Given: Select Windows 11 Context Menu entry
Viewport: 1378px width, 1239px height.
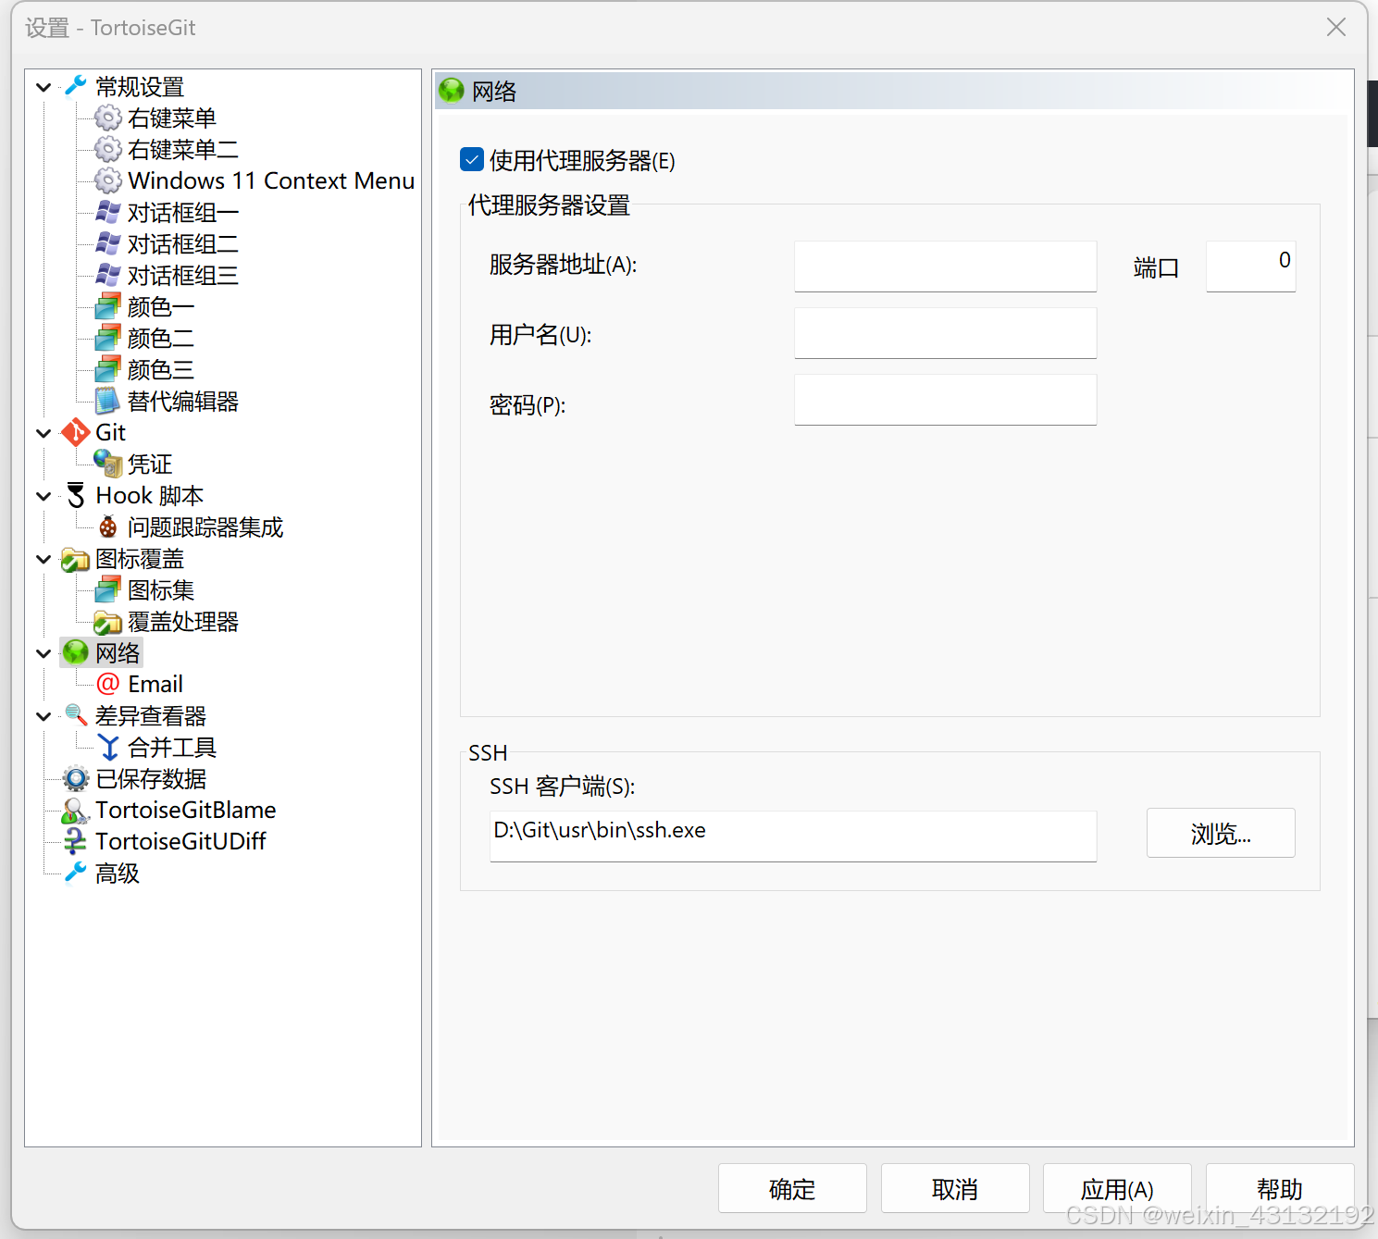Looking at the screenshot, I should point(271,180).
